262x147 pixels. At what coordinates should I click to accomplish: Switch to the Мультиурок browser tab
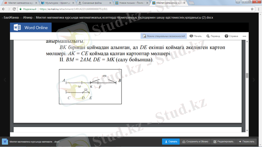tap(58, 3)
